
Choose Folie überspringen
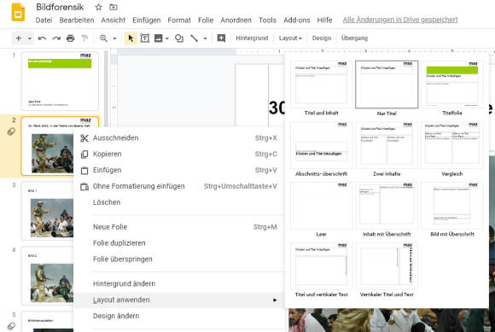pos(179,259)
